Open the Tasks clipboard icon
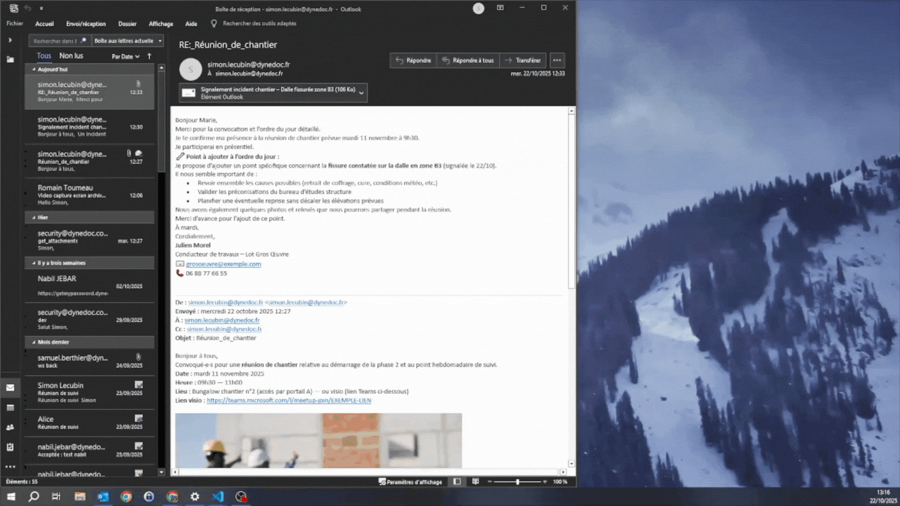The image size is (900, 506). click(x=10, y=447)
